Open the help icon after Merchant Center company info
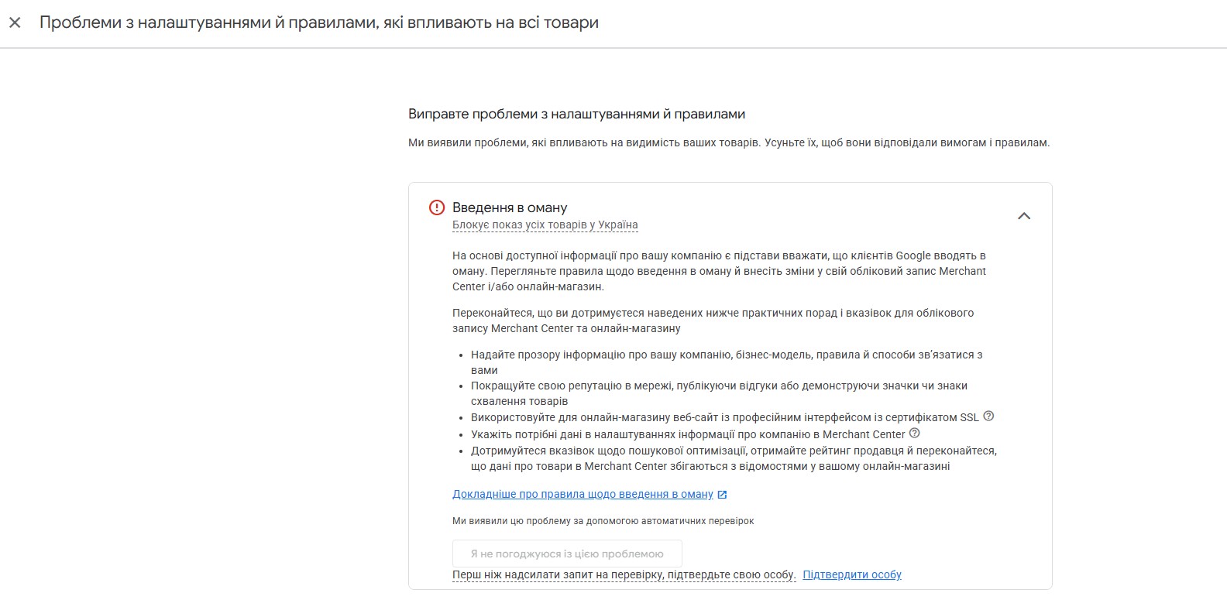This screenshot has width=1227, height=600. pos(915,434)
